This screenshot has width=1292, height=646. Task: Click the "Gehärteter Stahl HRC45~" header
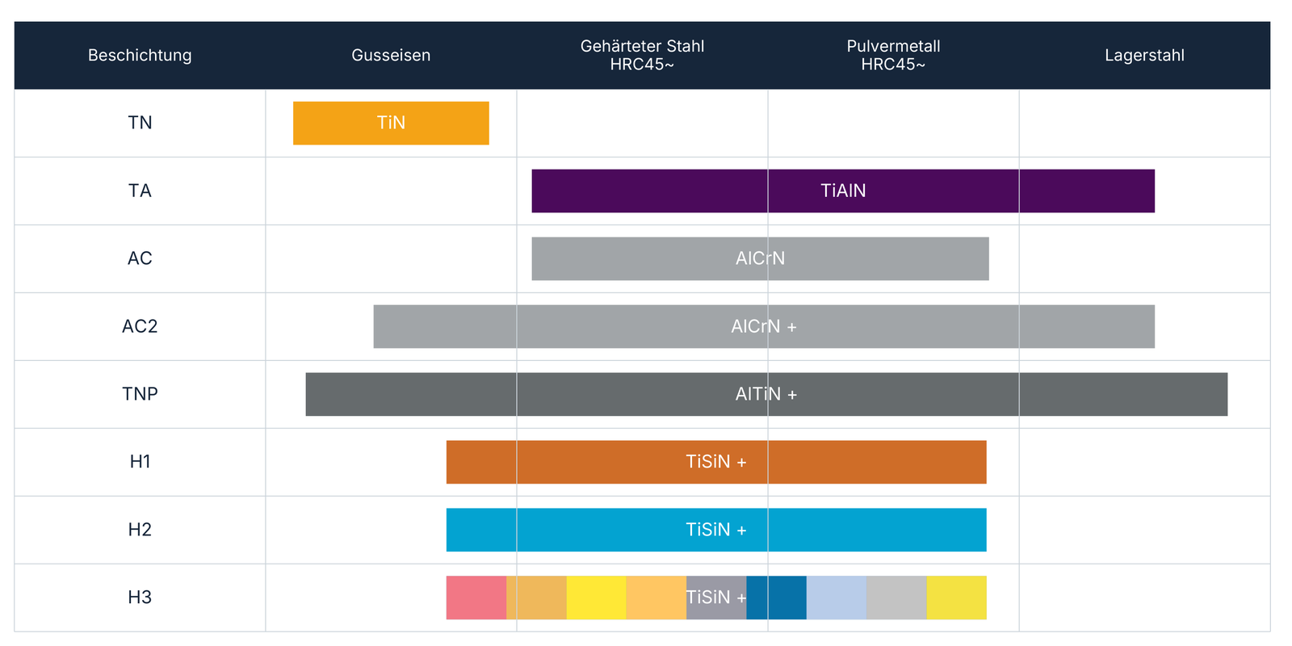tap(642, 55)
